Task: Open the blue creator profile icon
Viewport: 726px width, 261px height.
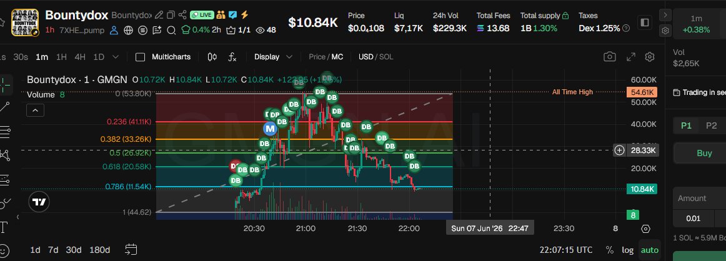Action: point(114,31)
